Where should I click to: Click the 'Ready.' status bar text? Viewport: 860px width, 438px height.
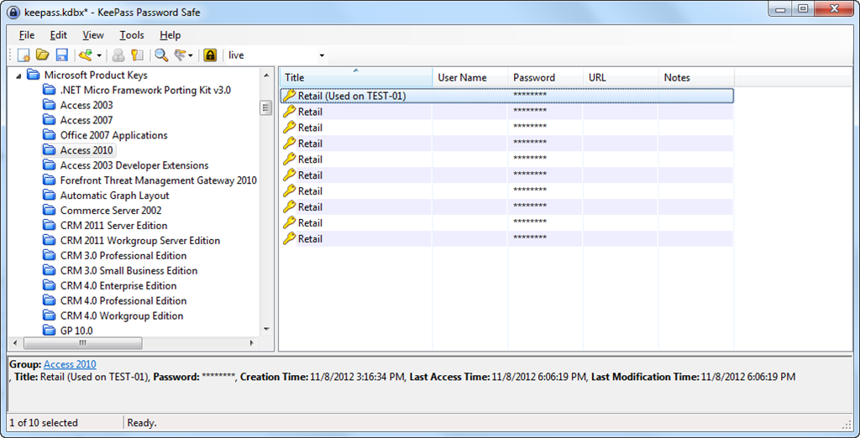(x=142, y=423)
